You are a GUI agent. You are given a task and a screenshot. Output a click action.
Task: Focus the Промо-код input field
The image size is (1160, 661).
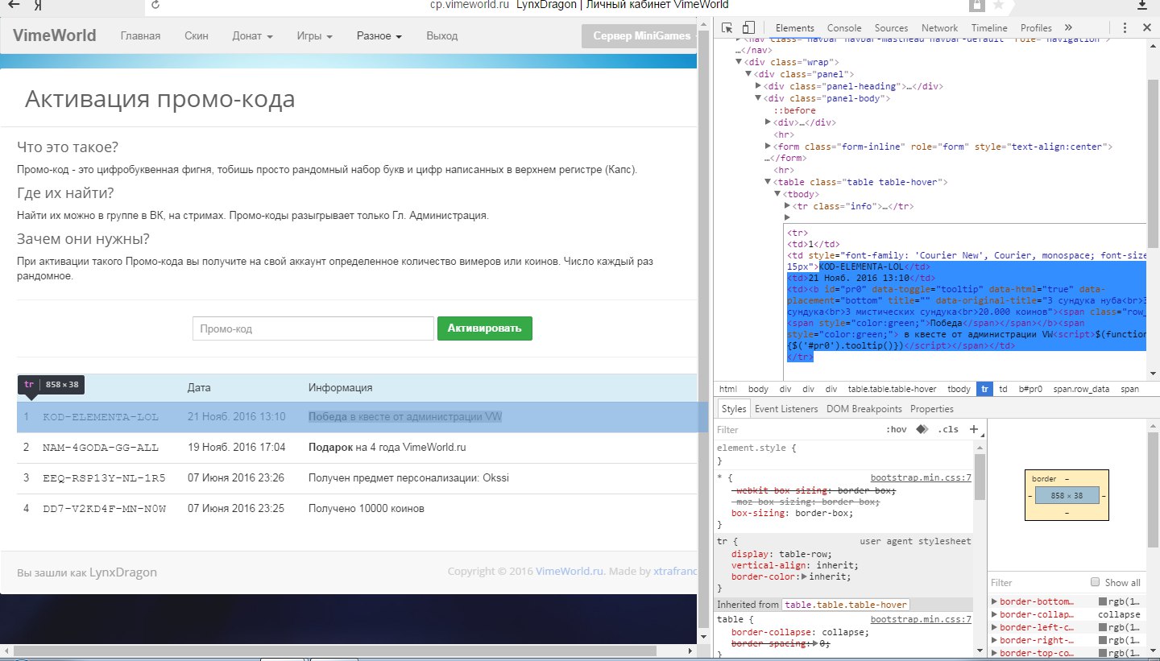point(313,328)
